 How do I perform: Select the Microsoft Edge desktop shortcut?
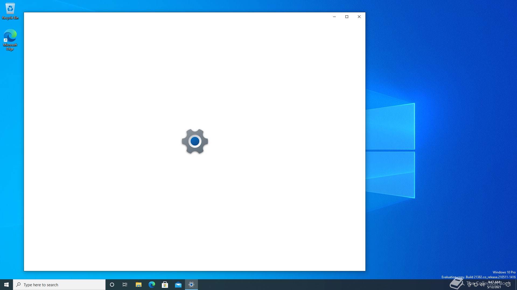click(x=10, y=40)
